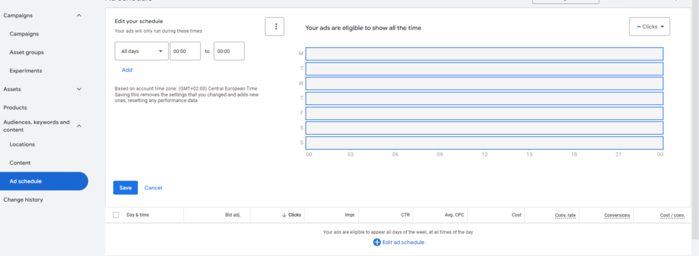
Task: Expand the Assets section chevron
Action: (79, 89)
